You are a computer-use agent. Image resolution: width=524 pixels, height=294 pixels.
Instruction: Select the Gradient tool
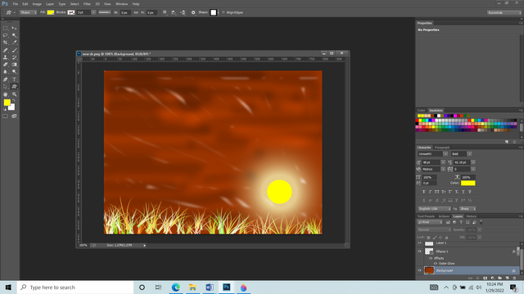point(14,65)
